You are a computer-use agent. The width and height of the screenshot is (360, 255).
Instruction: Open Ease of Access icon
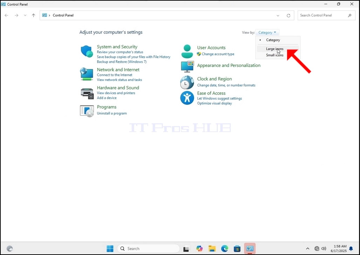pos(187,98)
